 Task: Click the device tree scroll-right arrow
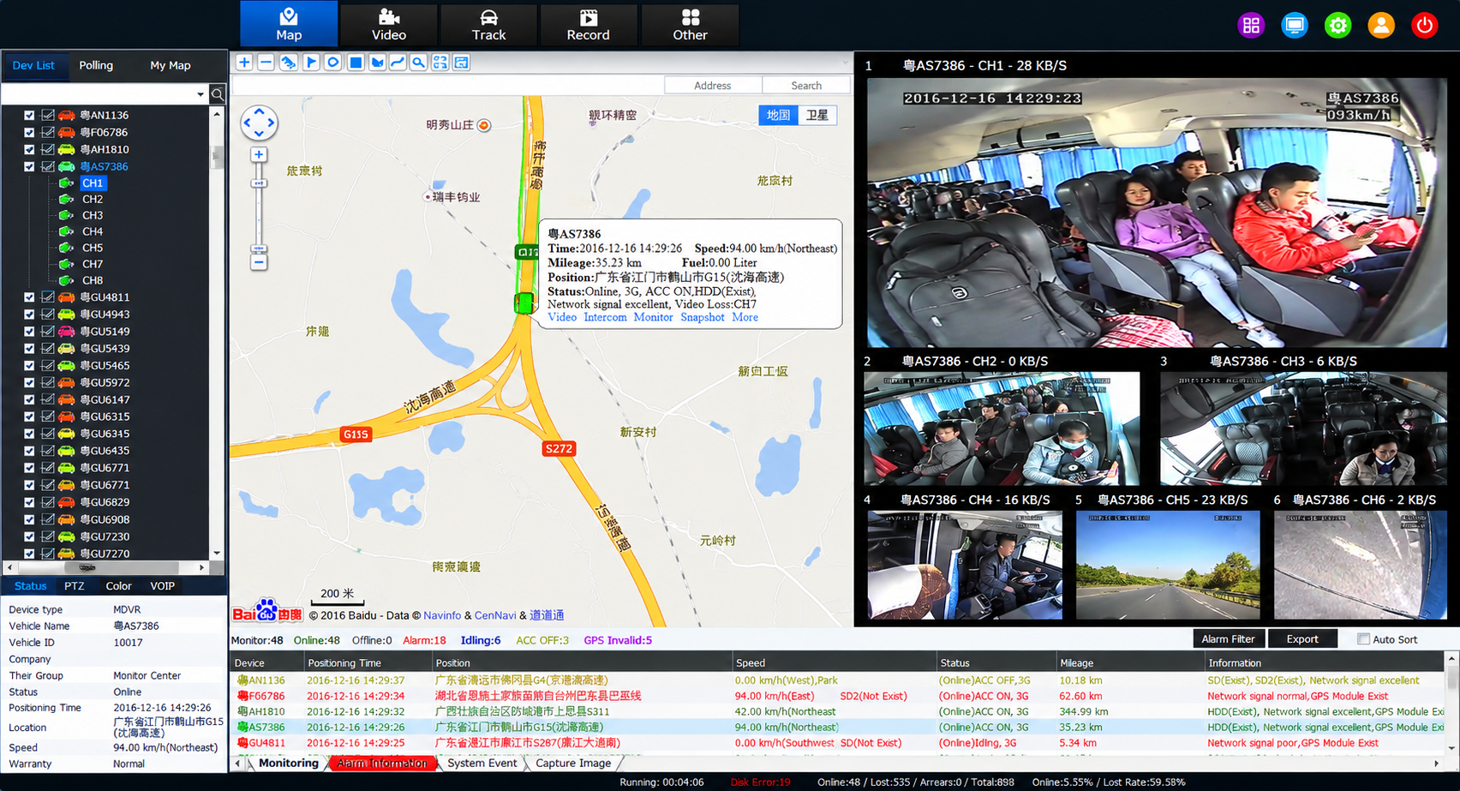point(202,567)
